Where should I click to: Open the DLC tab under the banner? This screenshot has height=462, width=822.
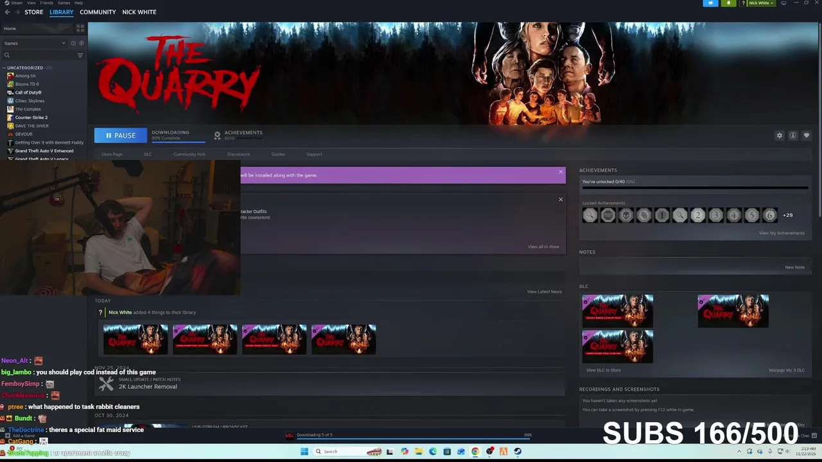(148, 155)
